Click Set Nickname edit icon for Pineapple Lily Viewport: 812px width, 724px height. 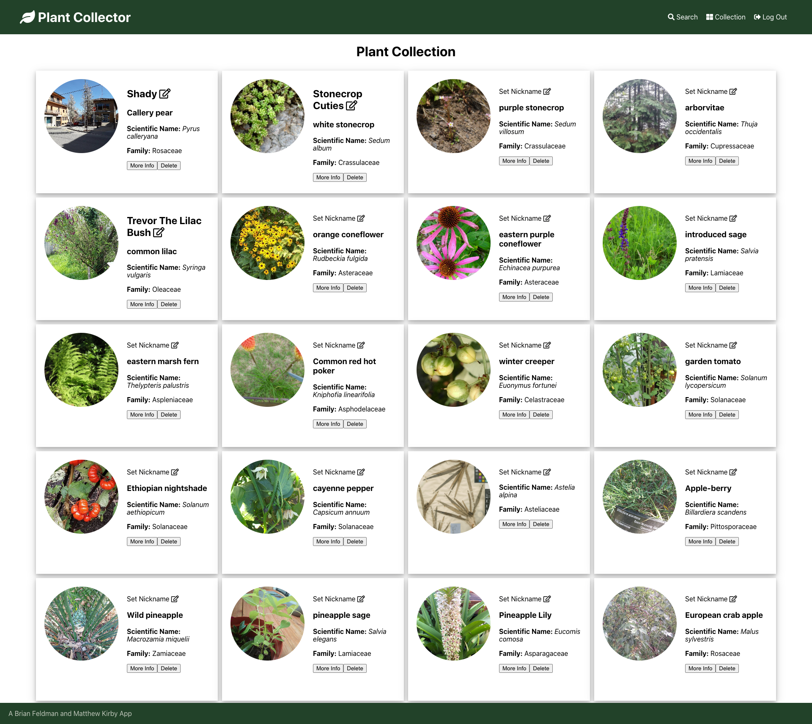pos(547,599)
